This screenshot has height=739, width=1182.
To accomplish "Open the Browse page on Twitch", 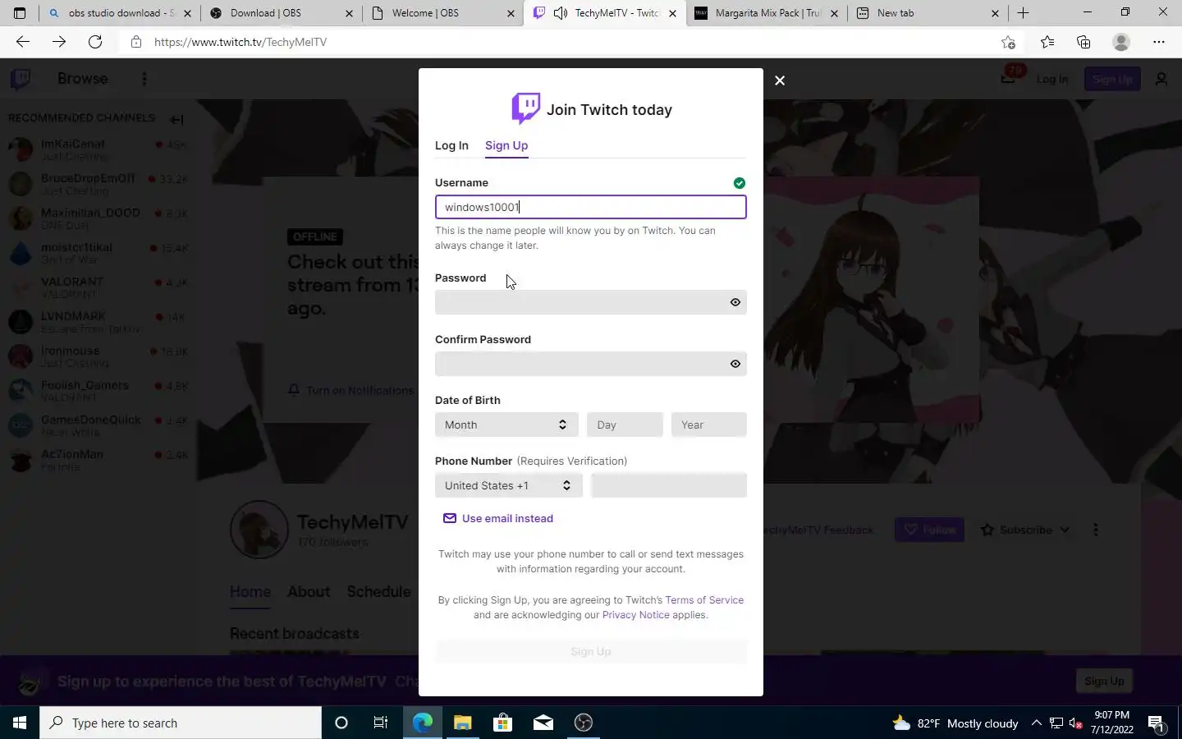I will tap(83, 79).
